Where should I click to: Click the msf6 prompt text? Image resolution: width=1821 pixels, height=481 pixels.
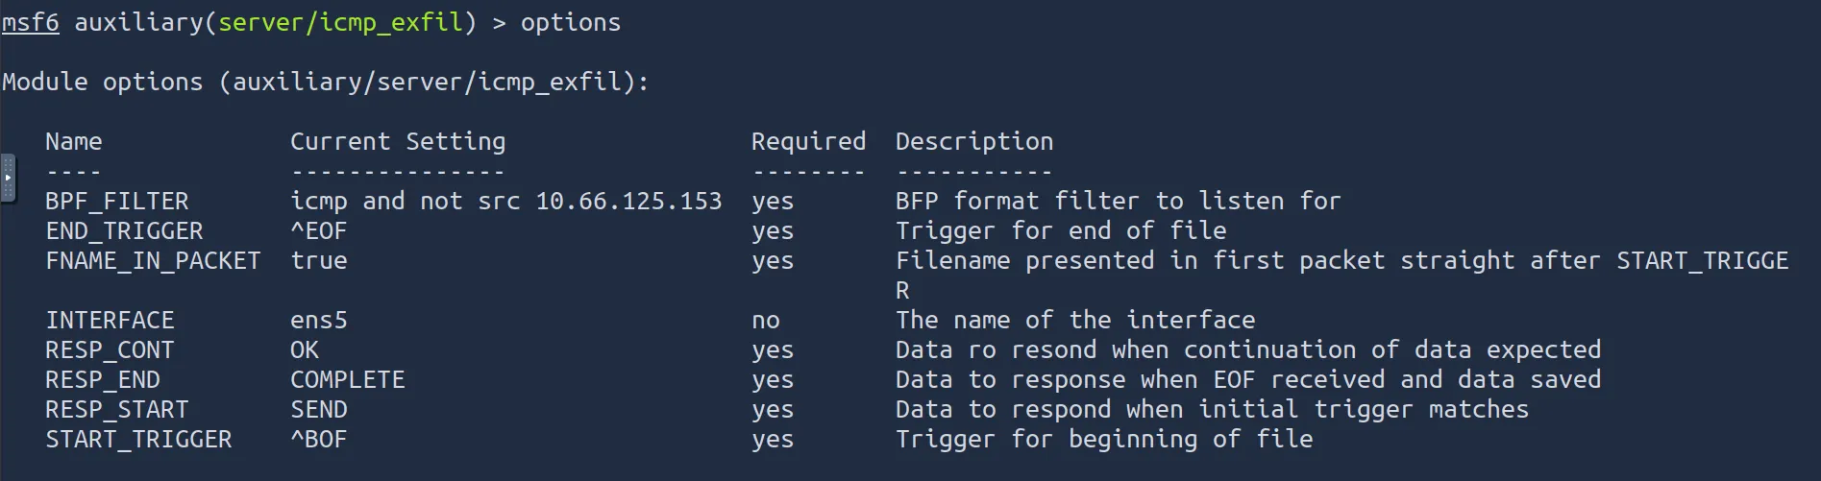coord(31,22)
